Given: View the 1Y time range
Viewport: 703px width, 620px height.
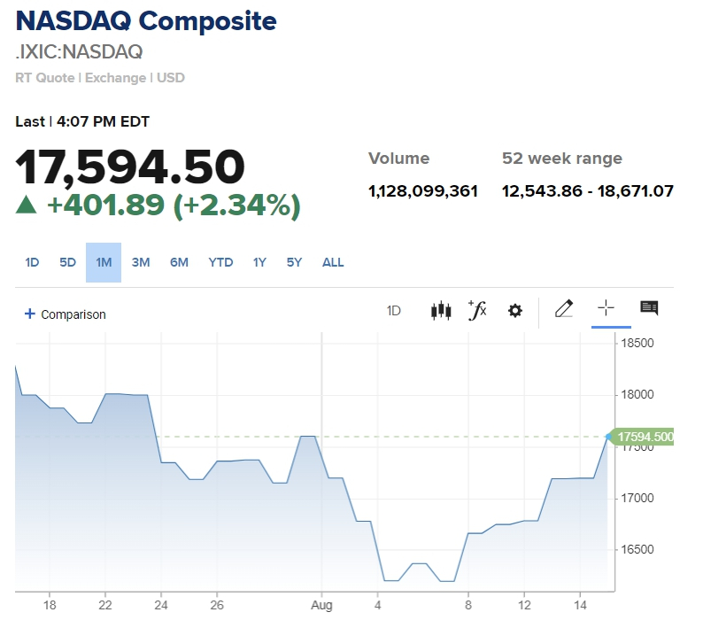Looking at the screenshot, I should (x=259, y=262).
